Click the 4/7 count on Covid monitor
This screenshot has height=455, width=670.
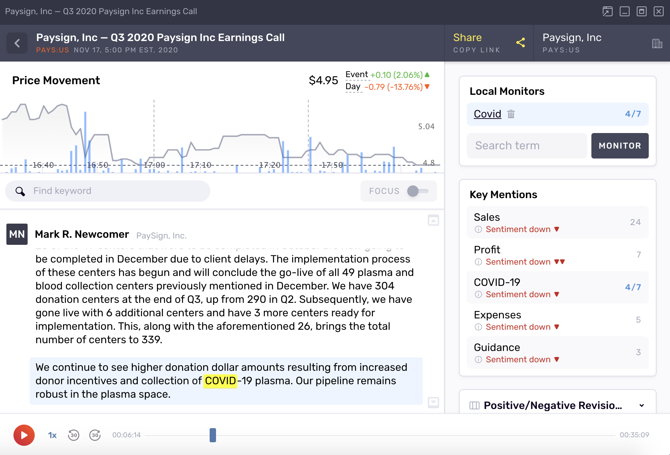(x=633, y=114)
